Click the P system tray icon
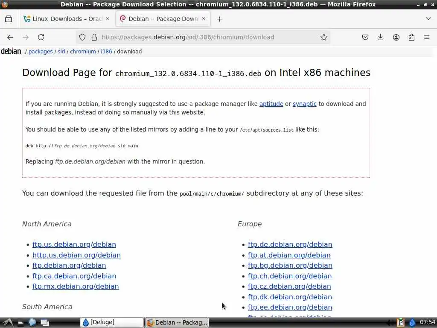Viewport: 437px width, 328px height. coord(400,322)
